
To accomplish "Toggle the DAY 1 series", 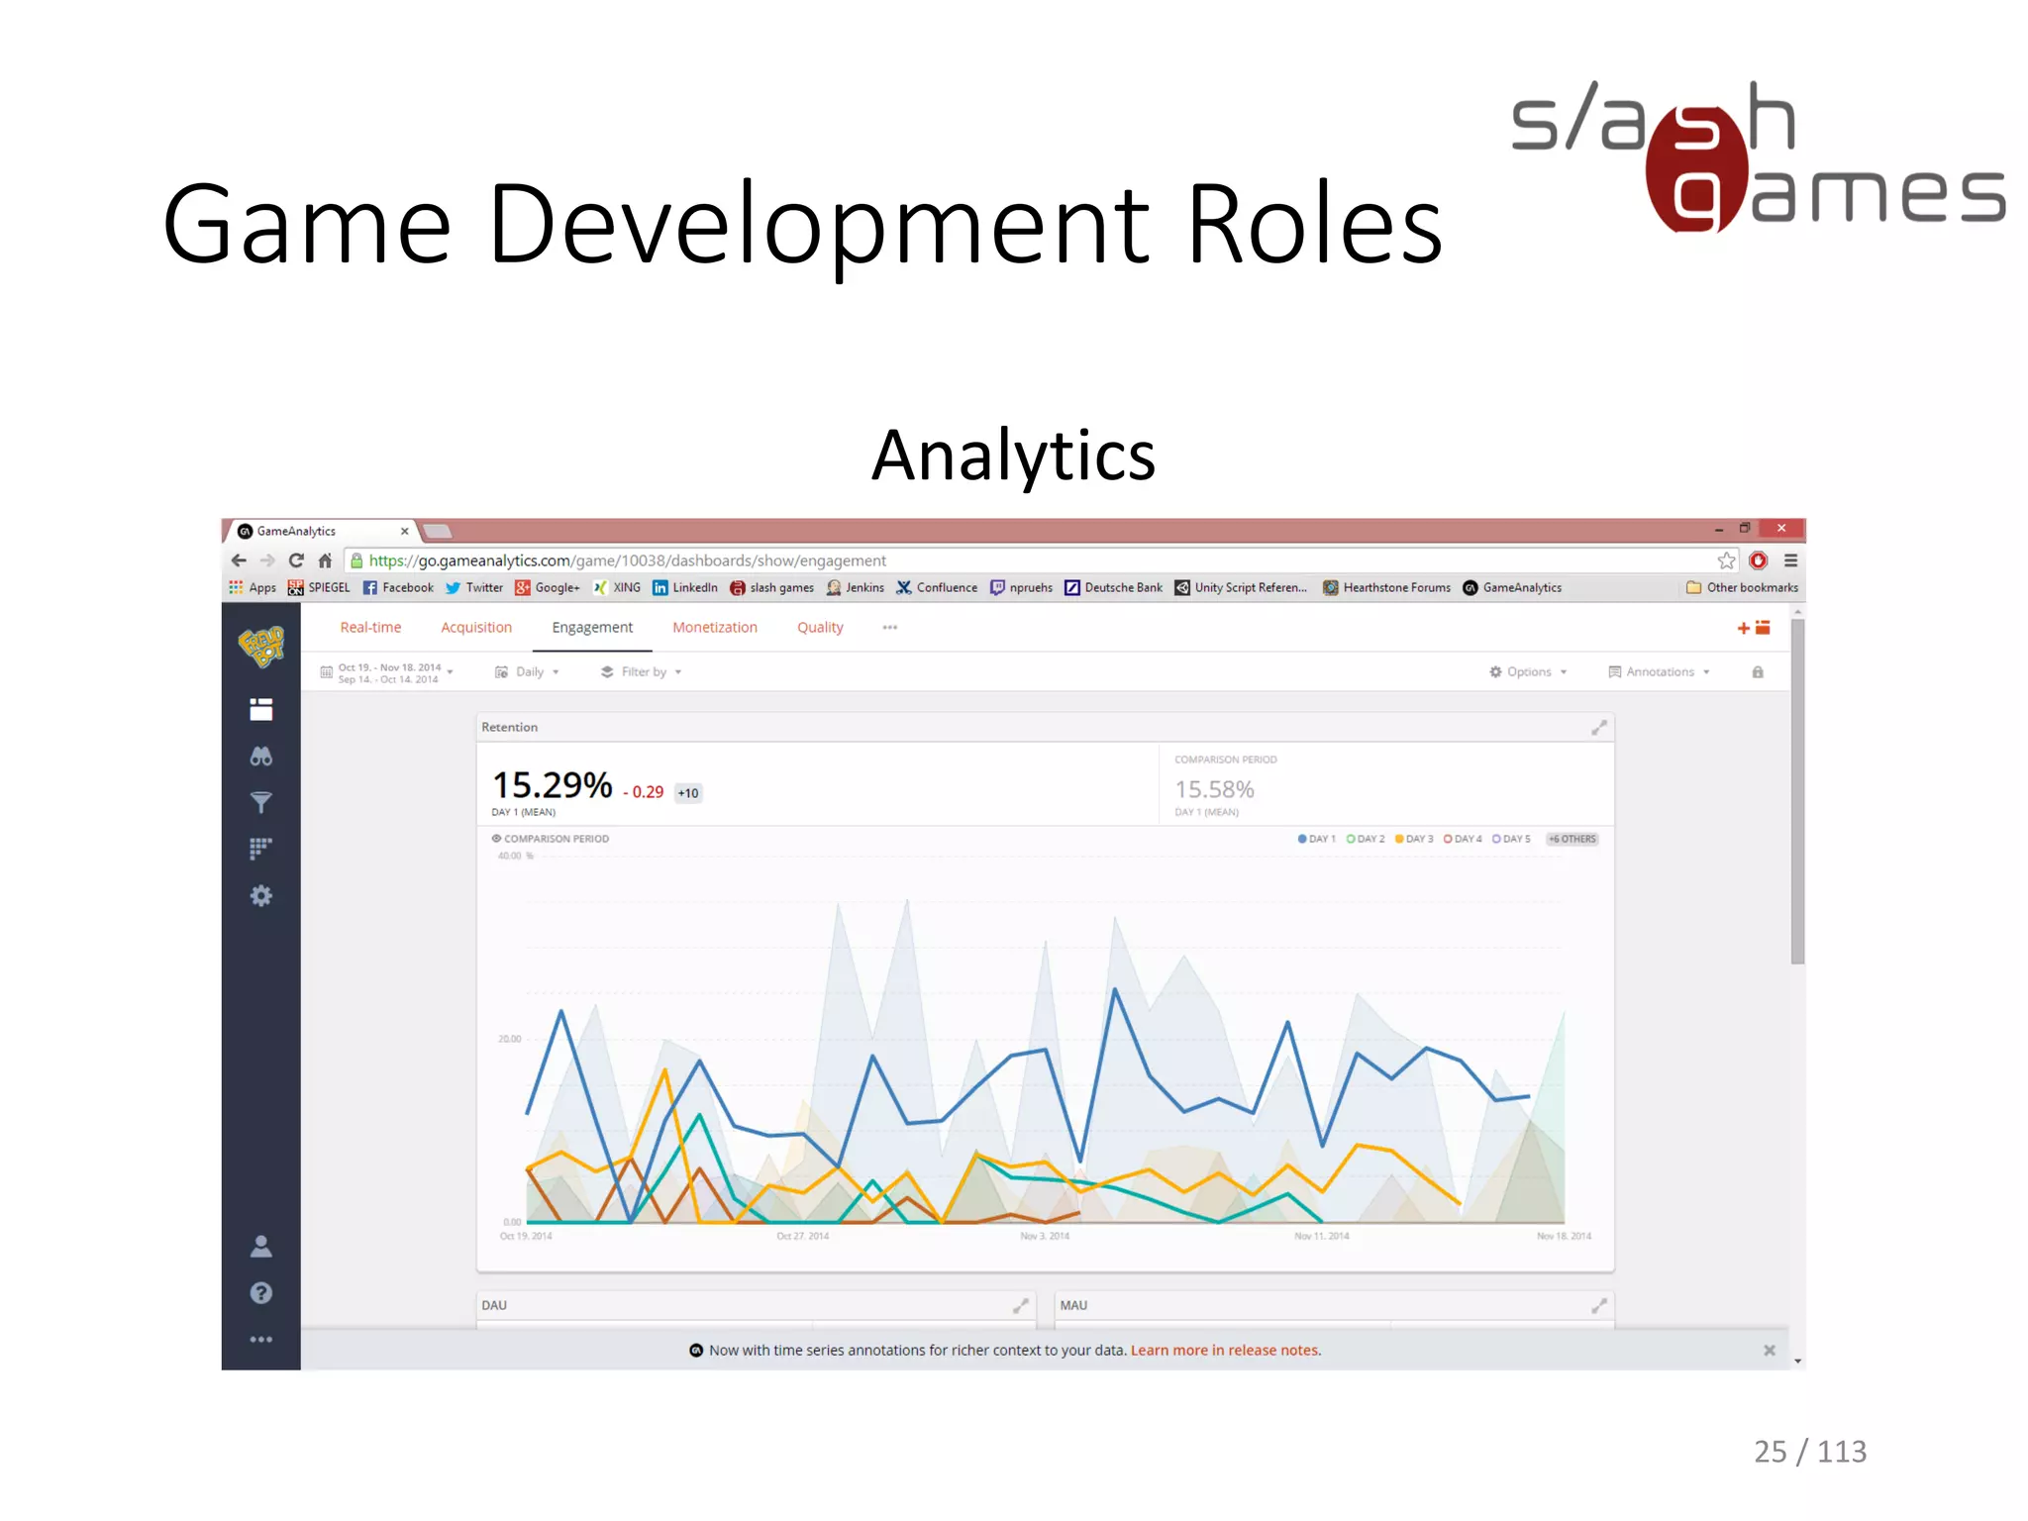I will [1317, 839].
